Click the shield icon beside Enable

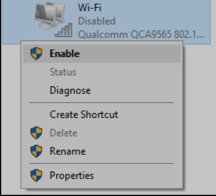click(36, 53)
